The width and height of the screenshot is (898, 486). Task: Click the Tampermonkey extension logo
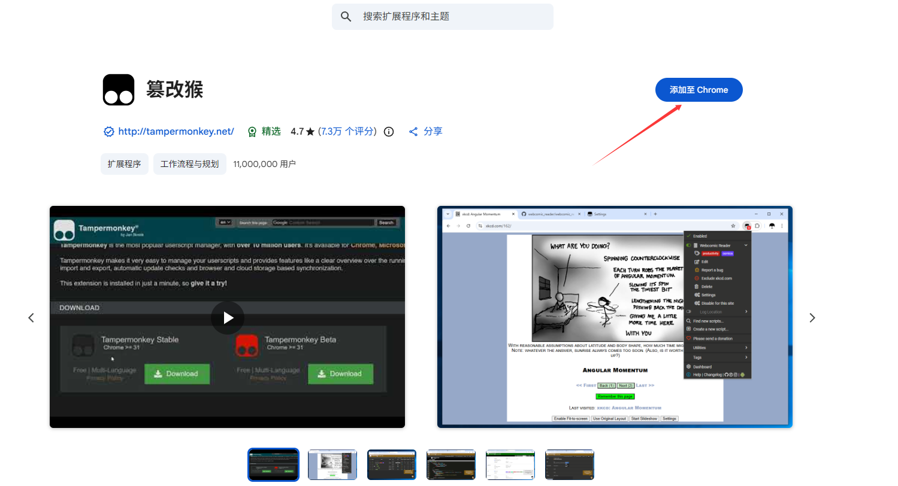[x=119, y=90]
